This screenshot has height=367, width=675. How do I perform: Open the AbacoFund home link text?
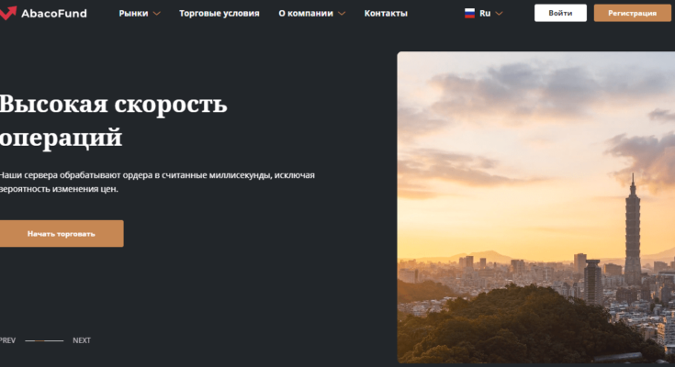click(54, 14)
